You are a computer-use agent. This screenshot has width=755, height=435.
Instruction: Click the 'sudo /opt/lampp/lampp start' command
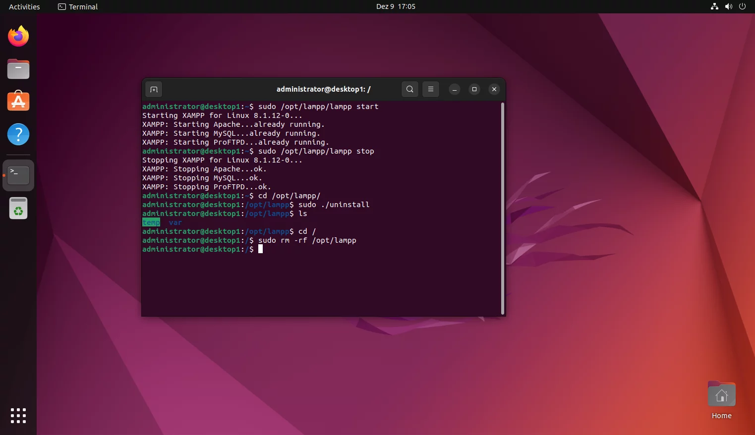click(x=318, y=107)
